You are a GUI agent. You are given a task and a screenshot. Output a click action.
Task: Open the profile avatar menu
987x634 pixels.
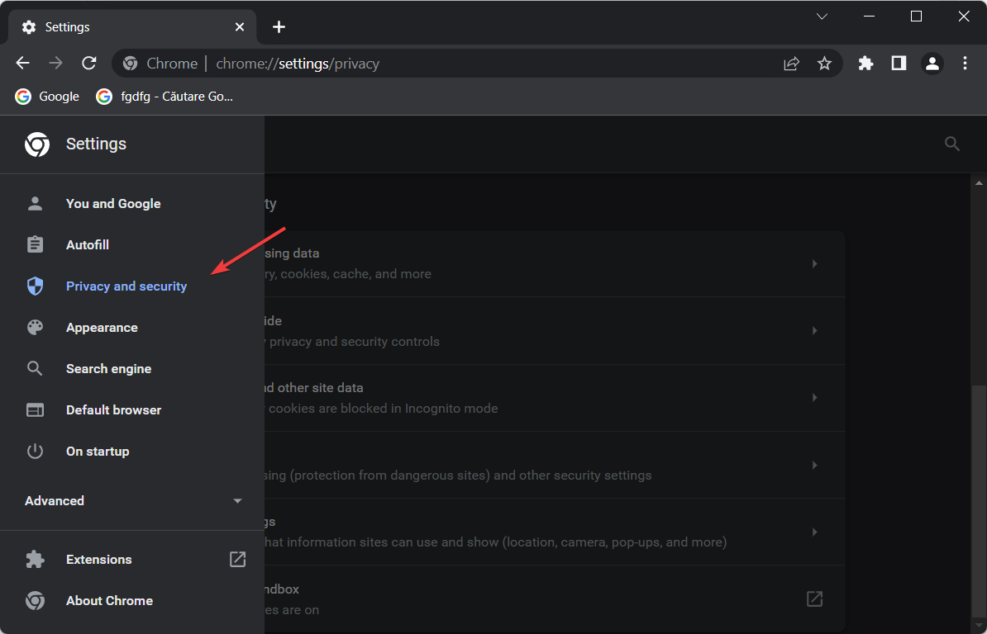pos(932,64)
